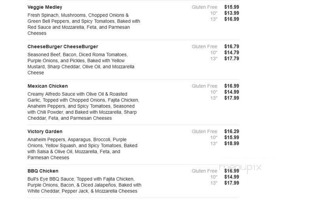Viewport: 311px width, 200px height.
Task: Pick the BBQ Chicken 13" price $17.99
Action: [x=231, y=183]
